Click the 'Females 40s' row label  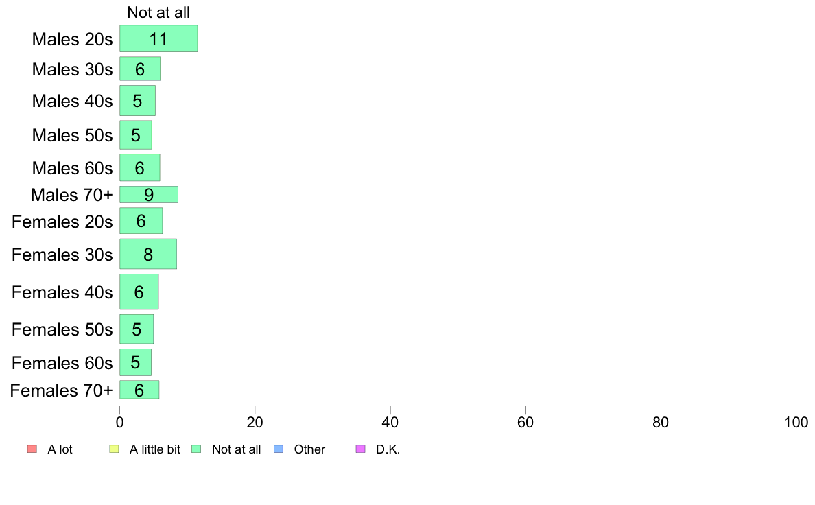(x=62, y=292)
